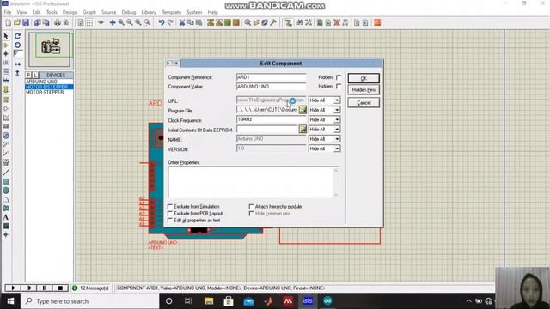Click the X-Mirror horizontal flip icon
550x309 pixels.
[x=17, y=64]
